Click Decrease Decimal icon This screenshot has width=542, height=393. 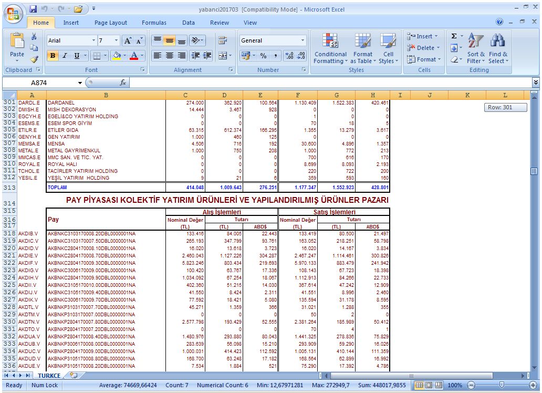pyautogui.click(x=301, y=55)
